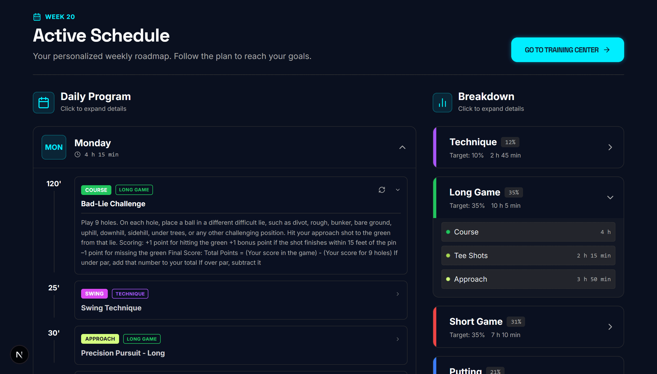The width and height of the screenshot is (657, 374).
Task: Click the green dot beside Tee Shots
Action: tap(448, 255)
